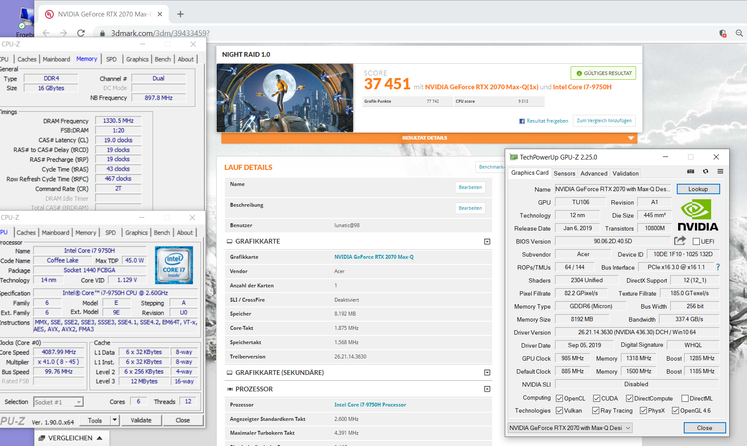Click NVIDIA logo in GPU-Z
Viewport: 747px width, 446px height.
click(x=698, y=215)
